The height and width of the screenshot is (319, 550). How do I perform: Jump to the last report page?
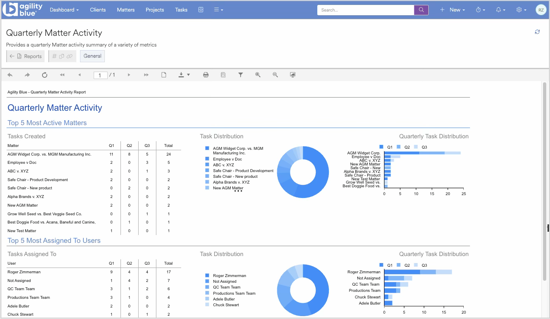pyautogui.click(x=146, y=75)
